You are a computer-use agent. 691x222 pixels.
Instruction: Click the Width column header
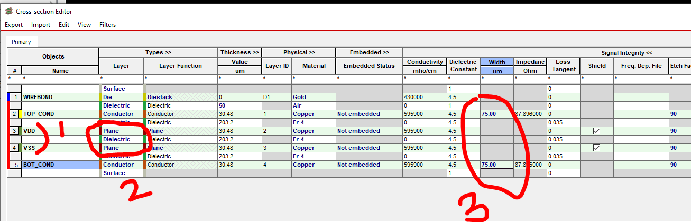tap(496, 62)
